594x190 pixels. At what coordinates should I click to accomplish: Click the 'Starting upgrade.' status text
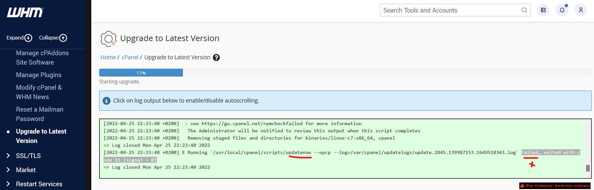pos(120,82)
